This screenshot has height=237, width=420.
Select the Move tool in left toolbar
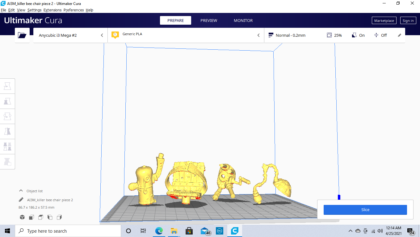pyautogui.click(x=7, y=86)
